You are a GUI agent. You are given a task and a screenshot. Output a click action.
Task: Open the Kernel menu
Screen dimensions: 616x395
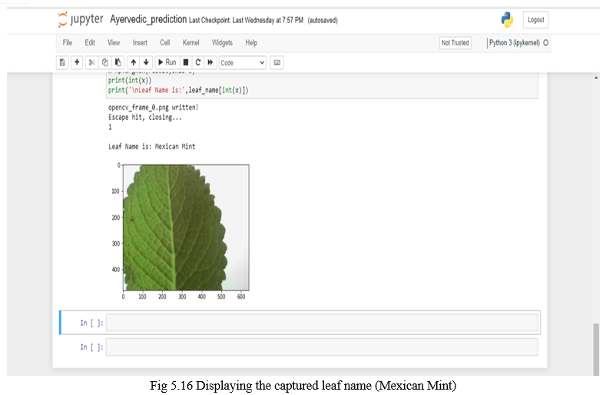click(x=191, y=43)
